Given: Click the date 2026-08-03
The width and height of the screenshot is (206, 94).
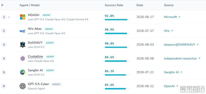Looking at the screenshot, I should (x=145, y=44).
